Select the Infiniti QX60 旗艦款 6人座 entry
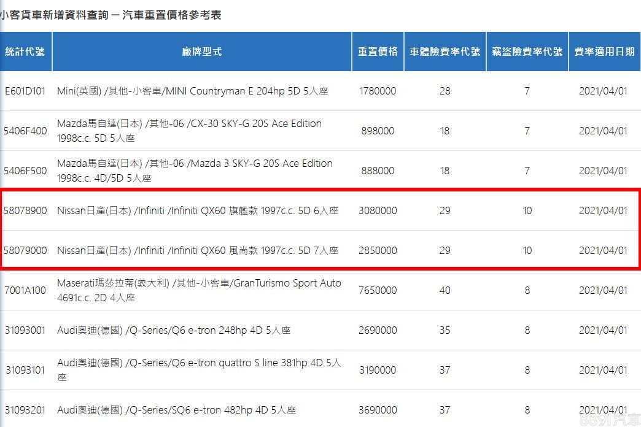Image resolution: width=641 pixels, height=427 pixels. click(x=198, y=211)
